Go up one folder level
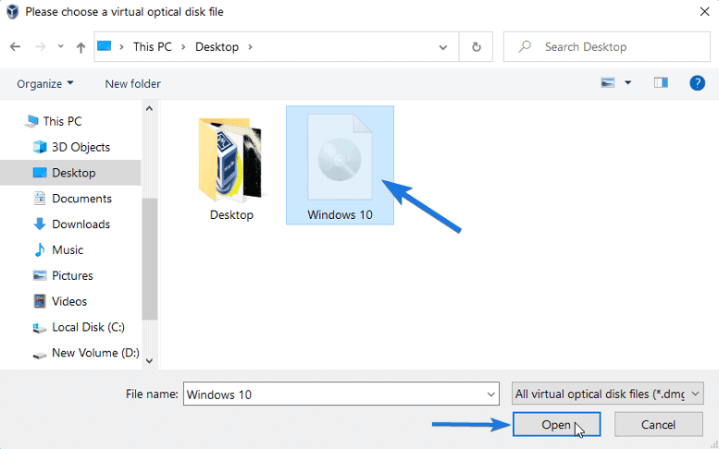Image resolution: width=719 pixels, height=449 pixels. pos(81,47)
